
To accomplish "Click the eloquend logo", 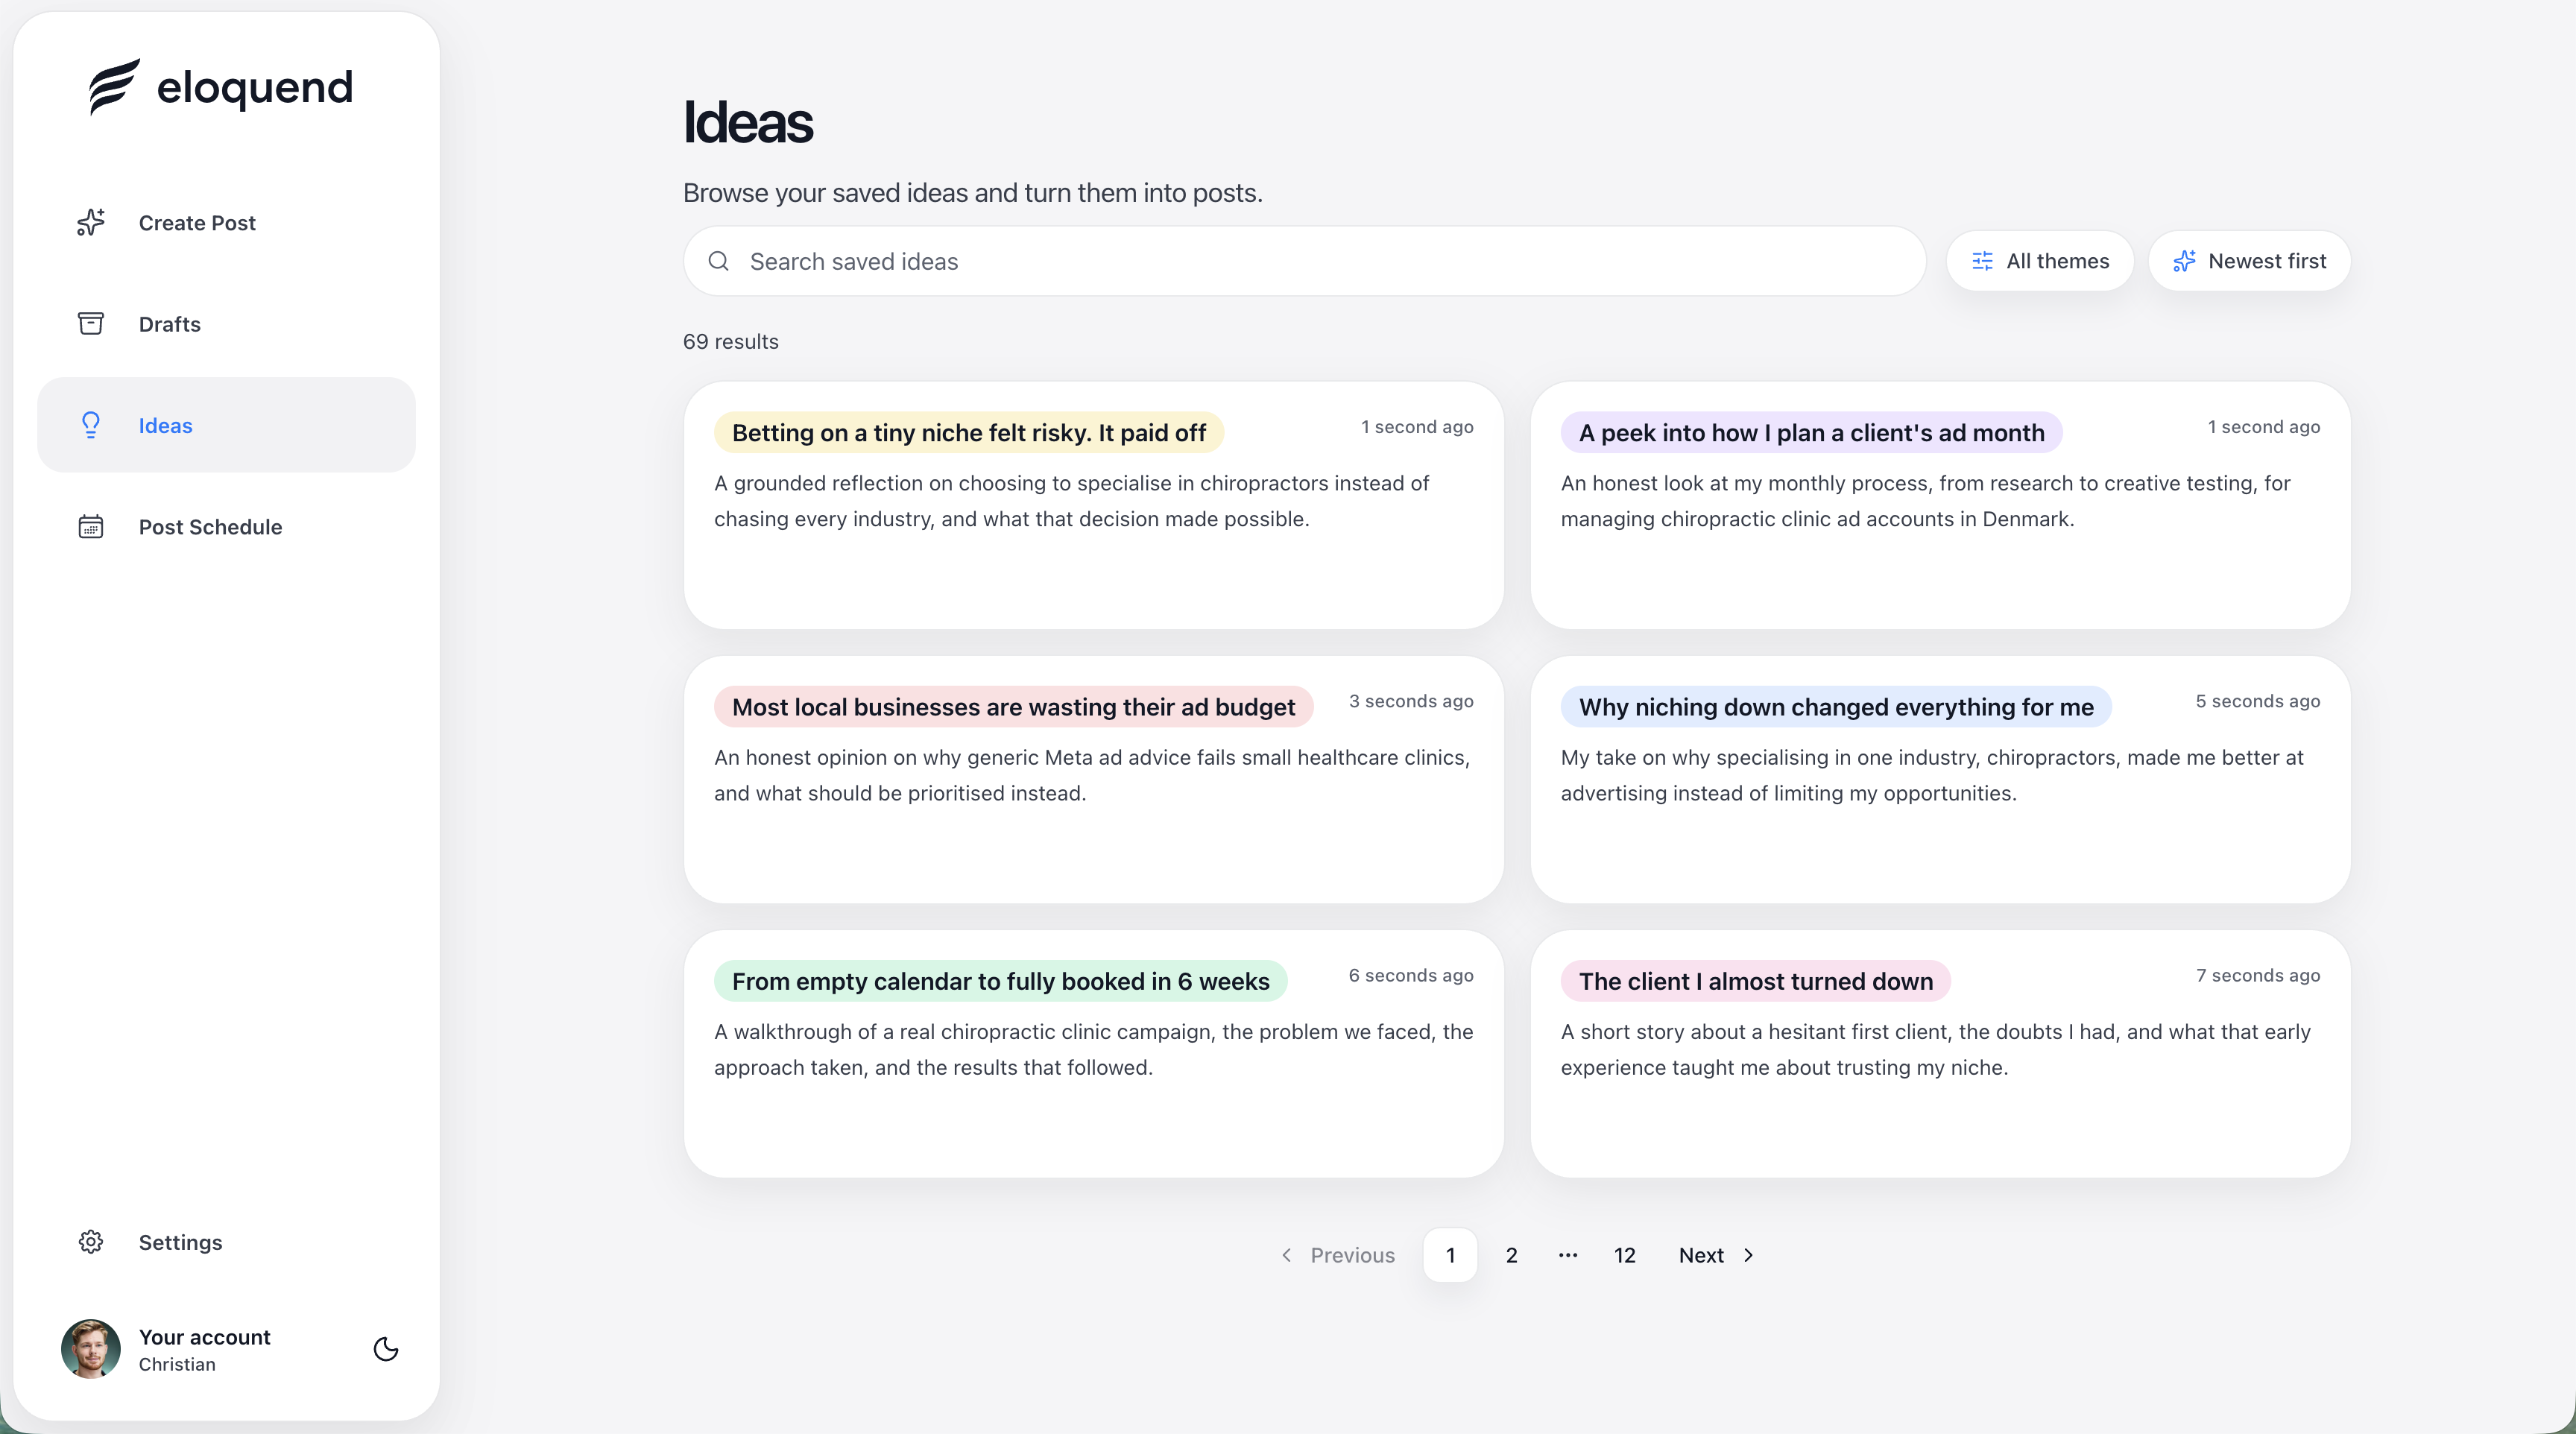I will coord(220,87).
